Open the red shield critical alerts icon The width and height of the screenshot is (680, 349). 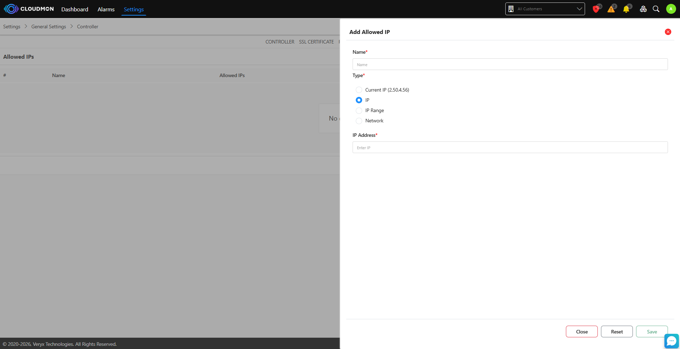pos(596,9)
